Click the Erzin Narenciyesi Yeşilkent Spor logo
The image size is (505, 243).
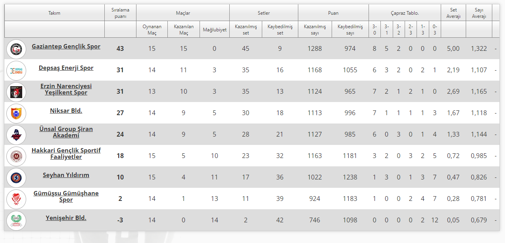pyautogui.click(x=16, y=92)
